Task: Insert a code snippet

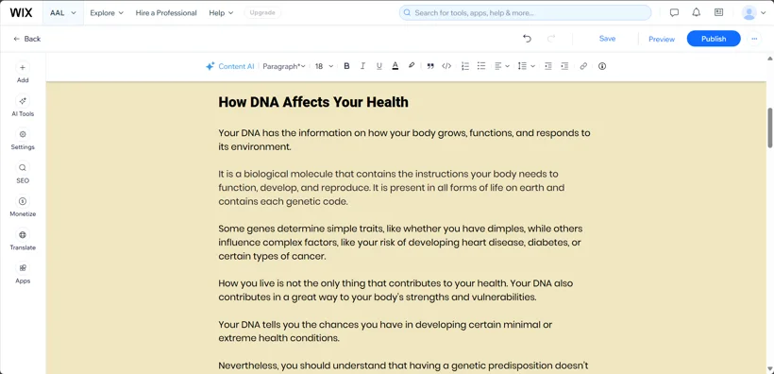Action: coord(446,66)
